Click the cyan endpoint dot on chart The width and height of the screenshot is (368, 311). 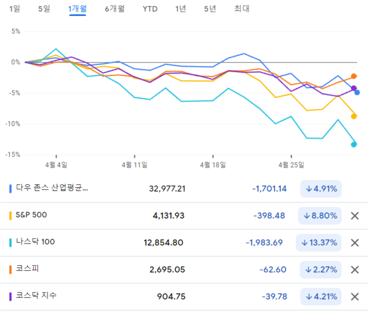pyautogui.click(x=353, y=144)
